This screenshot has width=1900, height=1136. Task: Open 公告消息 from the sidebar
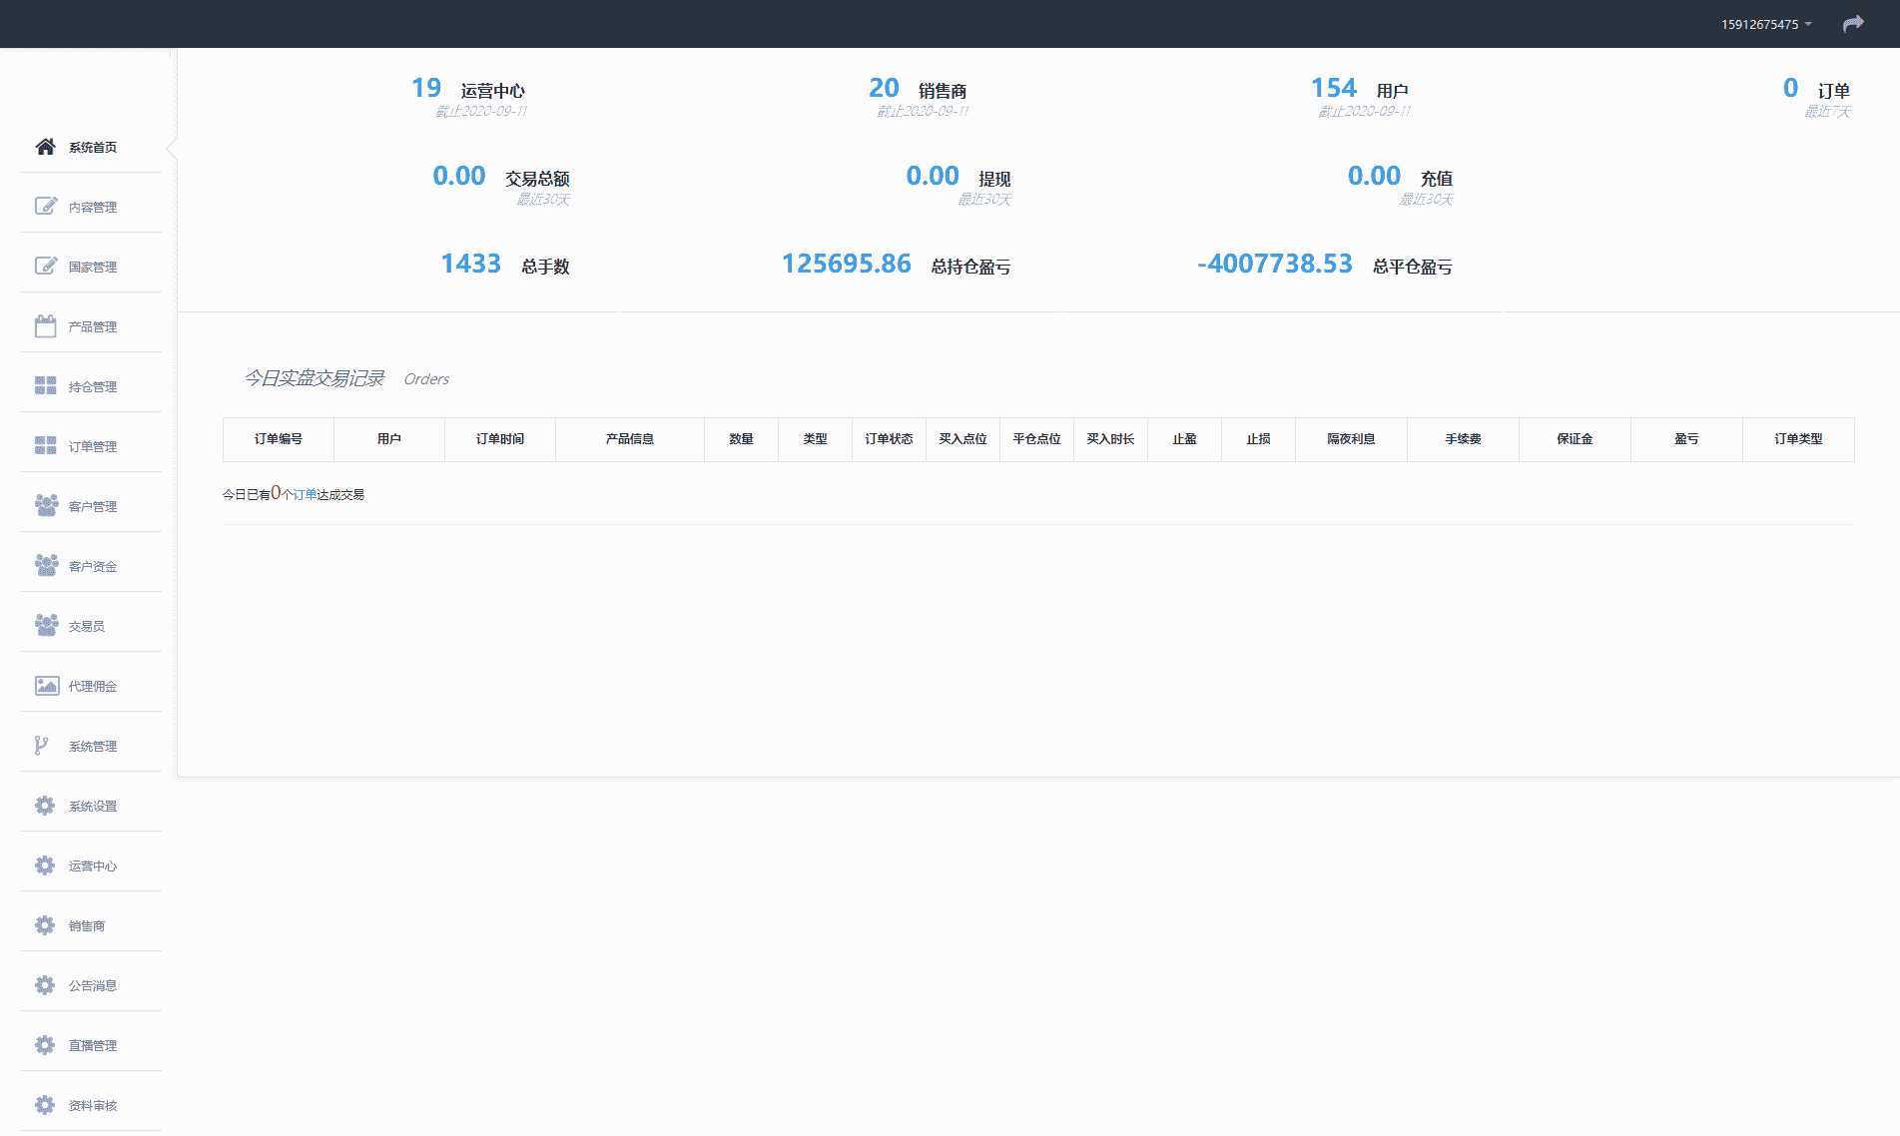[x=92, y=985]
